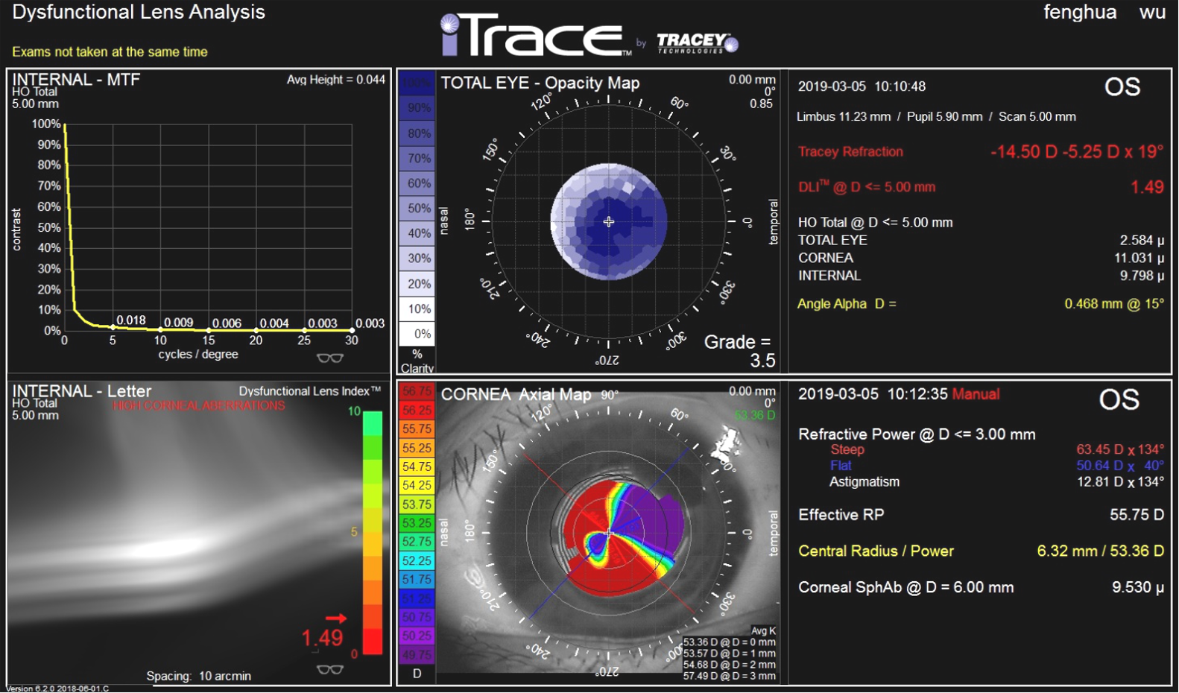Select the 20% clarity swatch
The height and width of the screenshot is (693, 1179).
(417, 284)
